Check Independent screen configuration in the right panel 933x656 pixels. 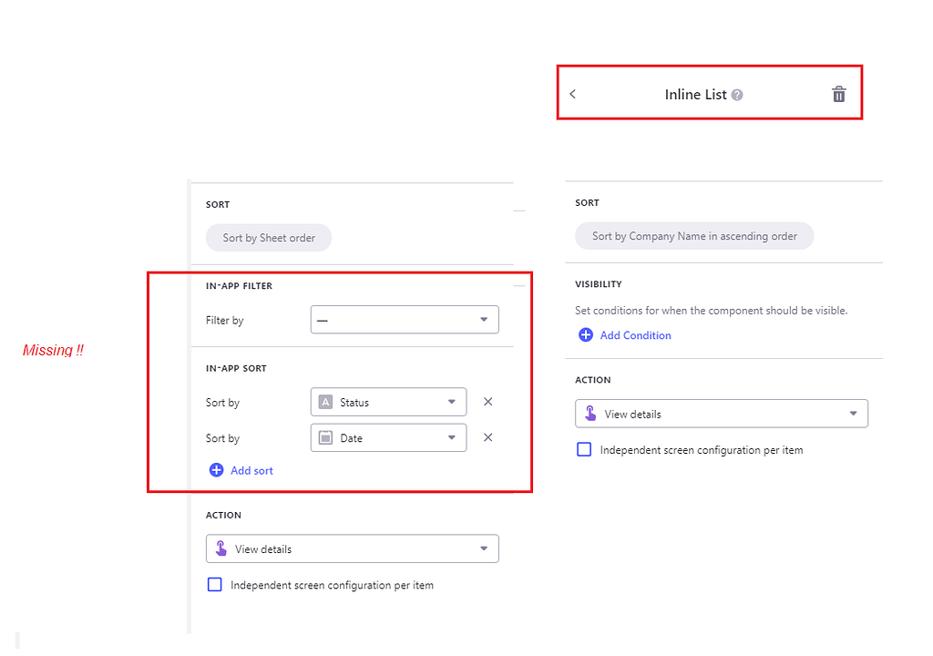[584, 449]
